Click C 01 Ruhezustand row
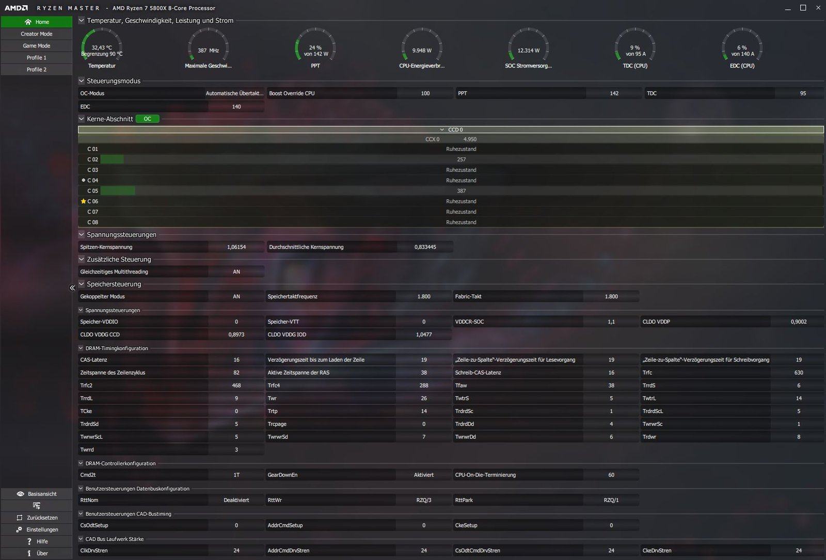This screenshot has width=826, height=560. 451,149
